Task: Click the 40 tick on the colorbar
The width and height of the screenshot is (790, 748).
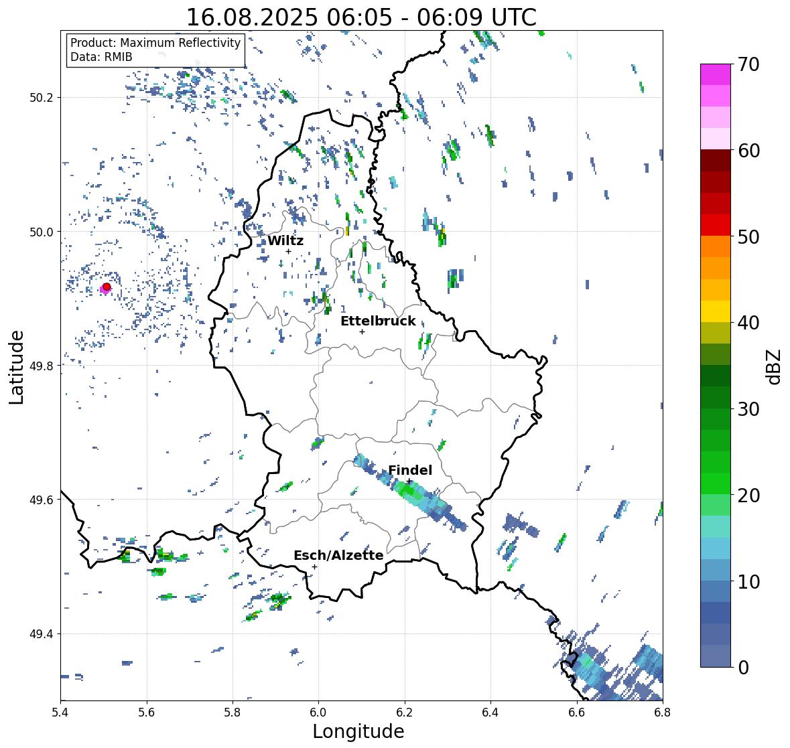Action: pyautogui.click(x=748, y=323)
